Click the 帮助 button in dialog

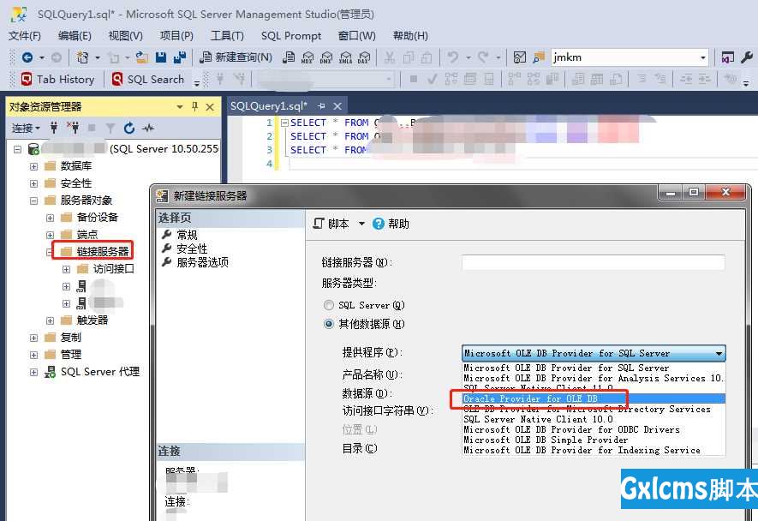point(391,224)
